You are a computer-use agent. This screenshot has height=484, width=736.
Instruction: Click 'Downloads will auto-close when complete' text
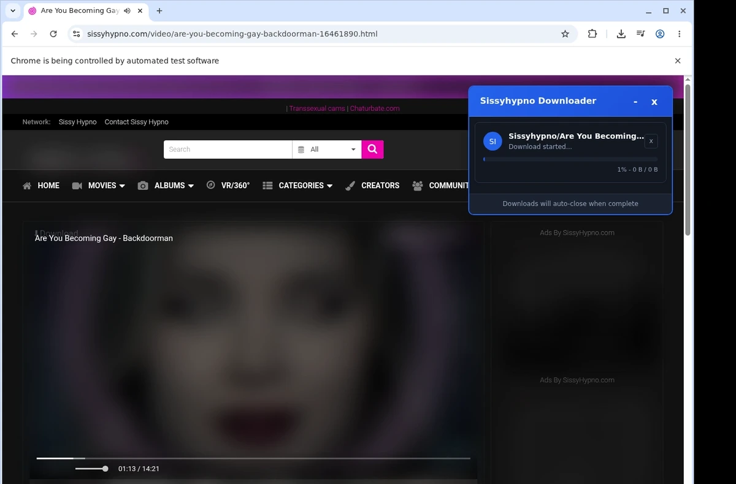(570, 203)
